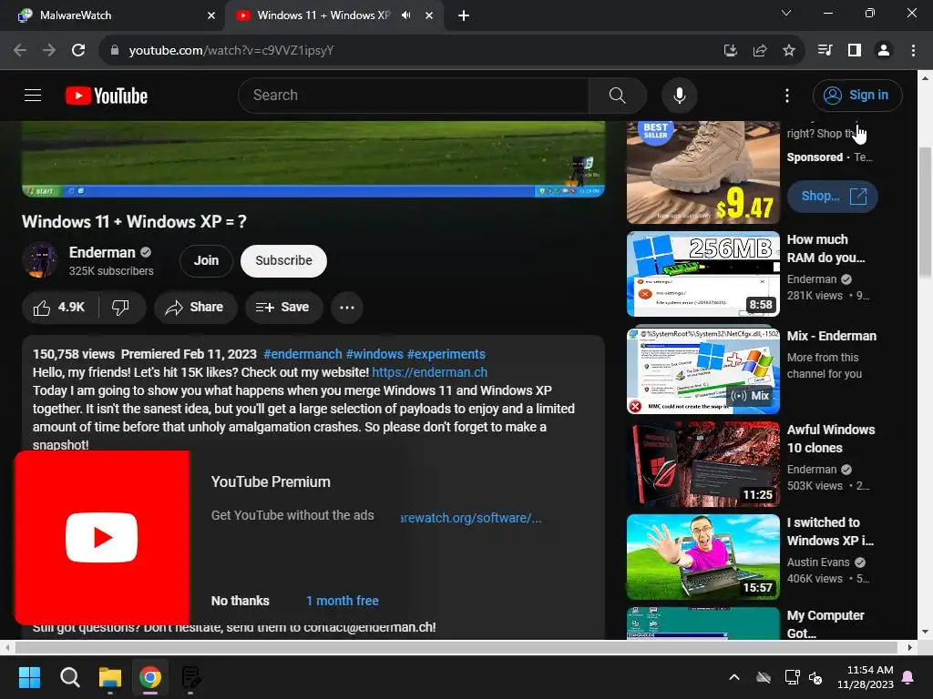The width and height of the screenshot is (933, 699).
Task: Toggle Chrome side panel
Action: [x=855, y=50]
